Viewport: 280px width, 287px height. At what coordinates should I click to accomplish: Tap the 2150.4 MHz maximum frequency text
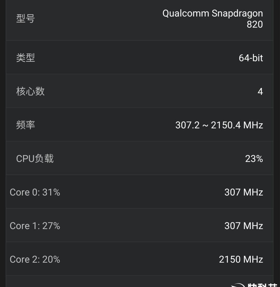coord(237,125)
